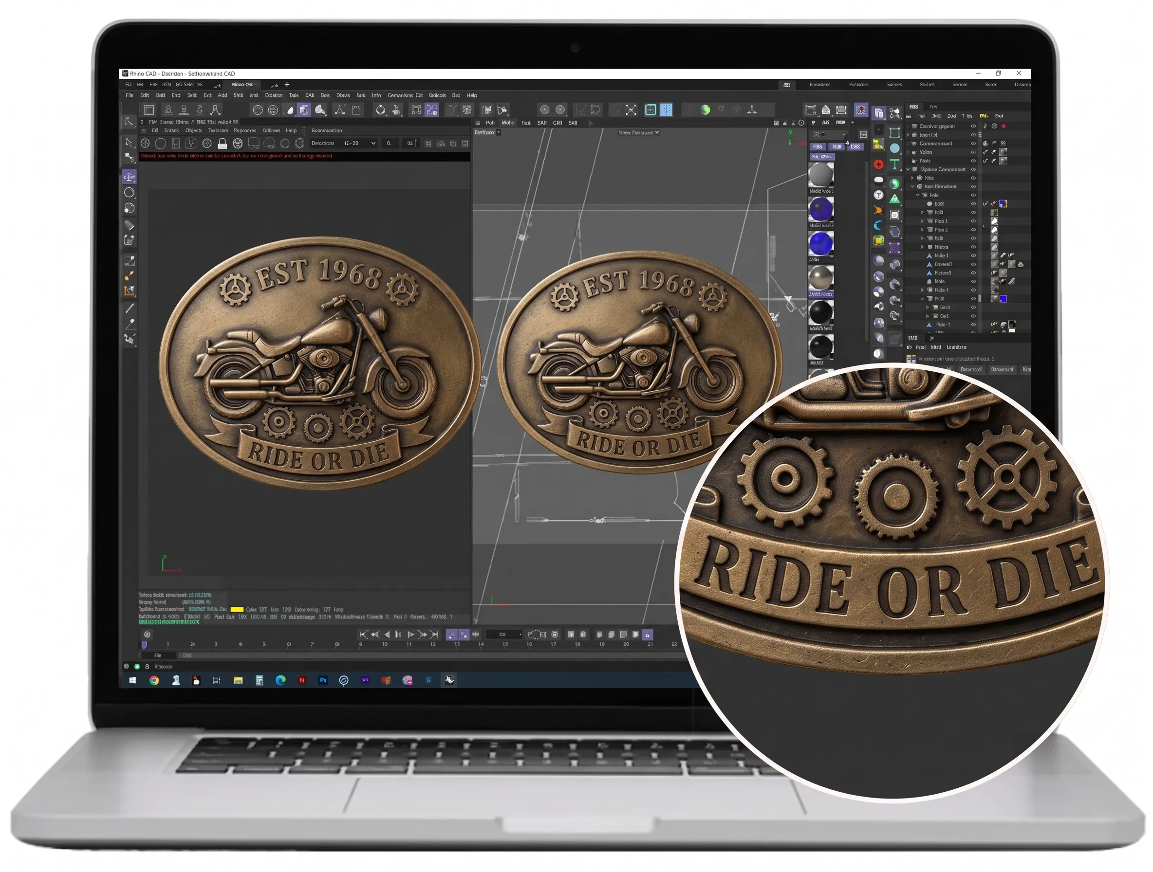Screen dimensions: 1153x872
Task: Collapse the Fole group
Action: click(917, 195)
